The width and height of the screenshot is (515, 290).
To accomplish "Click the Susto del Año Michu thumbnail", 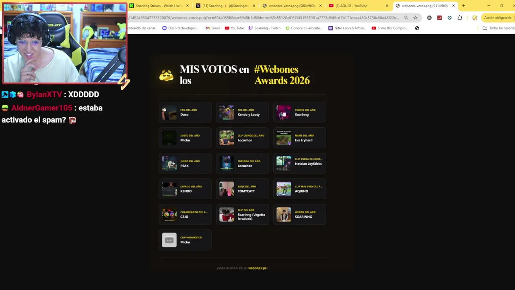I will click(169, 138).
